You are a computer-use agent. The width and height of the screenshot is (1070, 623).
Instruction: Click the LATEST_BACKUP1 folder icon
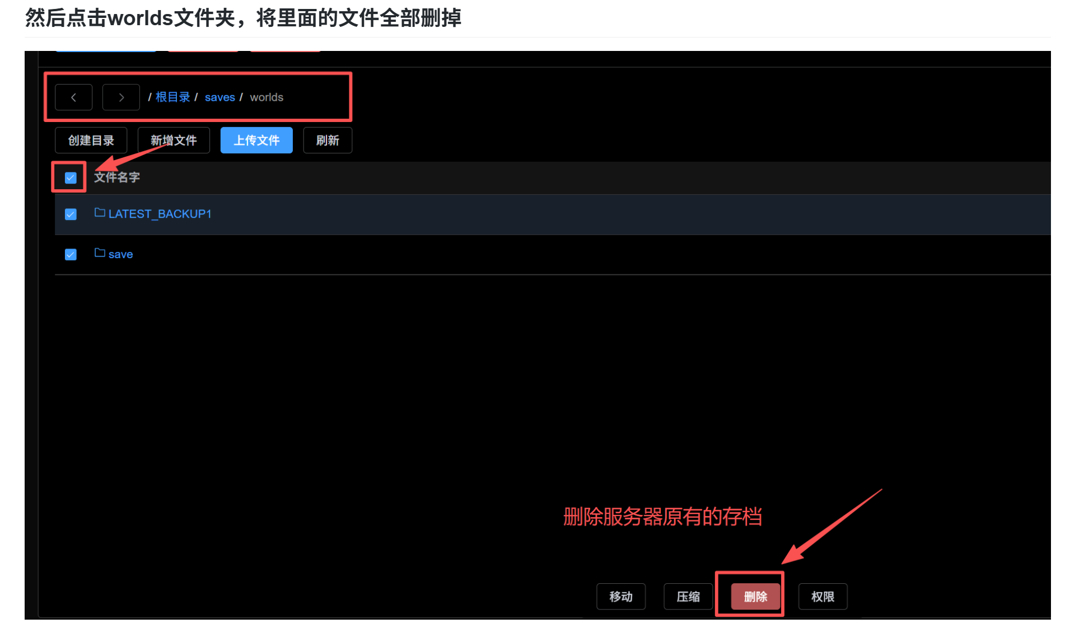click(100, 213)
